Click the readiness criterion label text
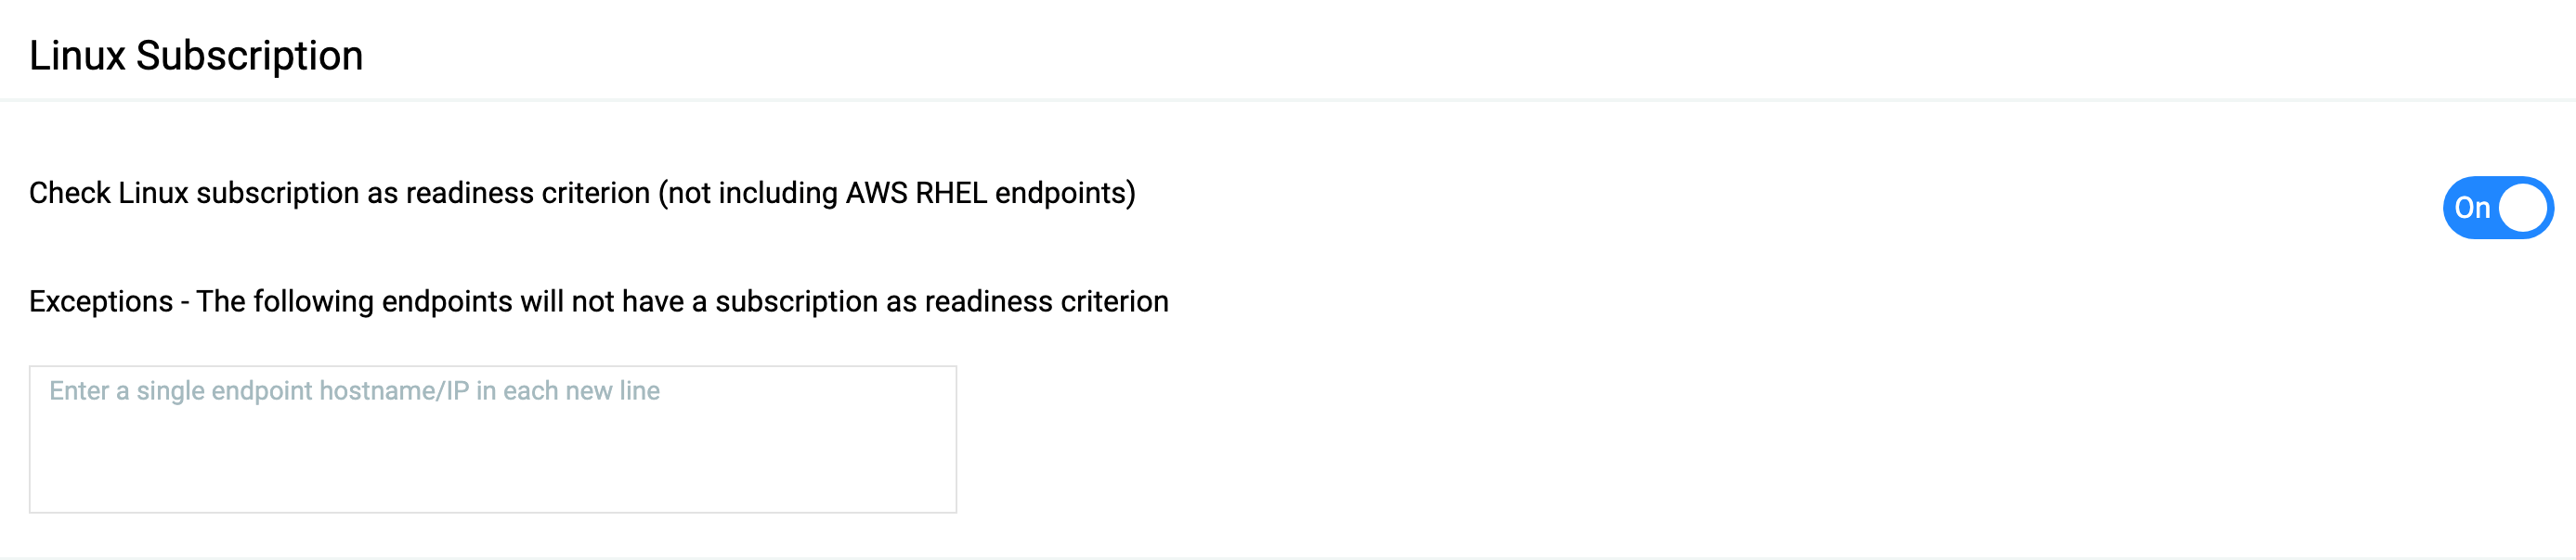The width and height of the screenshot is (2576, 560). point(582,196)
